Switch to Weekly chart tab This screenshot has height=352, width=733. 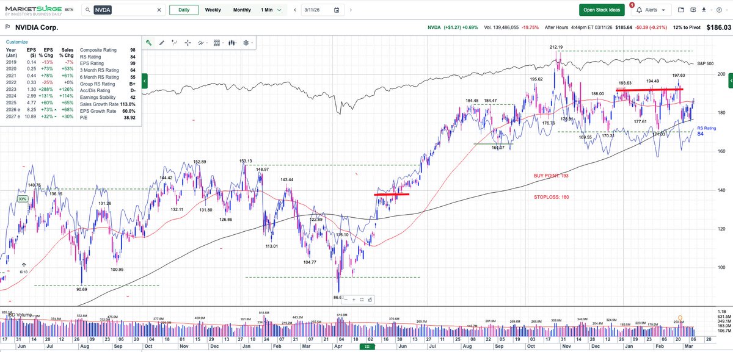point(213,10)
